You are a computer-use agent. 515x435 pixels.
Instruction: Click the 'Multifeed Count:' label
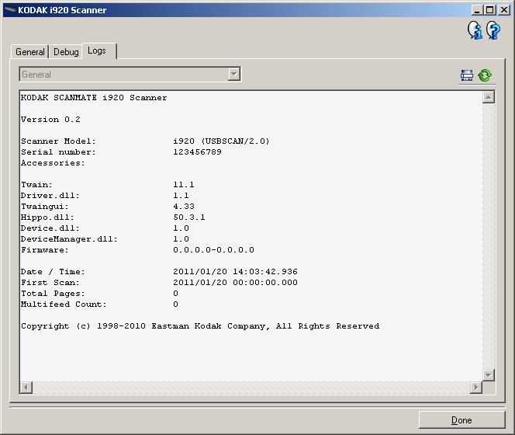(x=64, y=304)
